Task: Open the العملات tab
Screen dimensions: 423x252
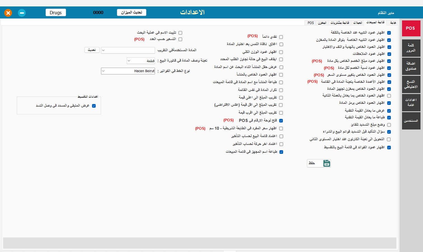Action: [x=358, y=23]
